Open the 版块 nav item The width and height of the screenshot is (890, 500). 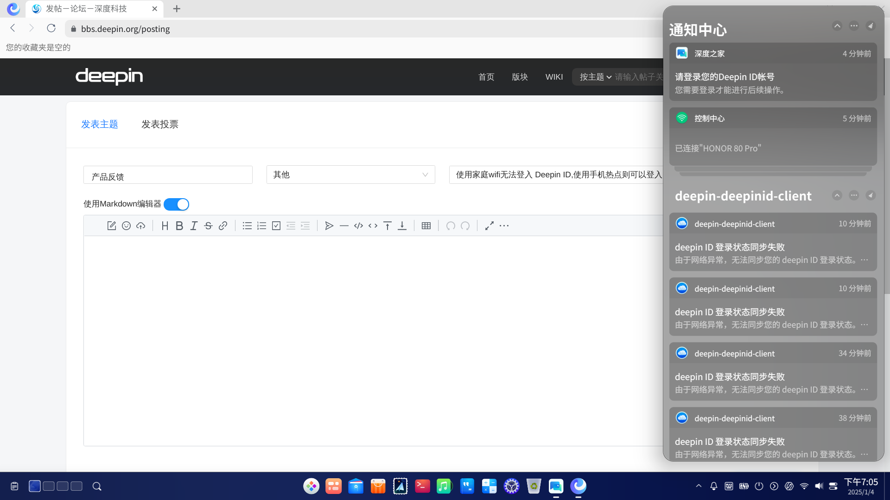pyautogui.click(x=520, y=77)
